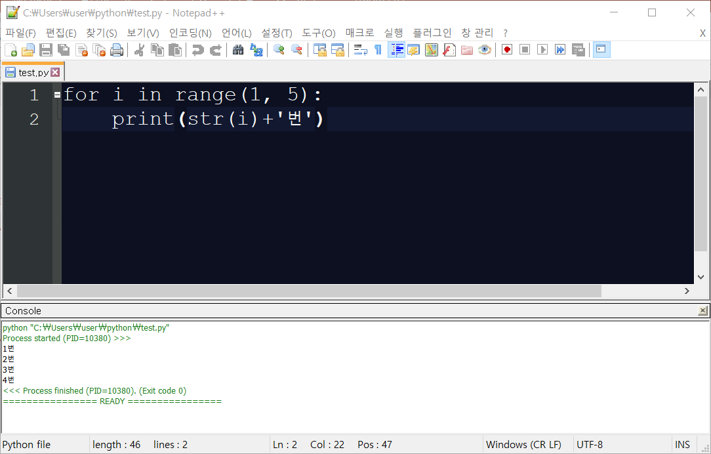Click the Close document toolbar icon
This screenshot has height=454, width=711.
click(x=81, y=50)
